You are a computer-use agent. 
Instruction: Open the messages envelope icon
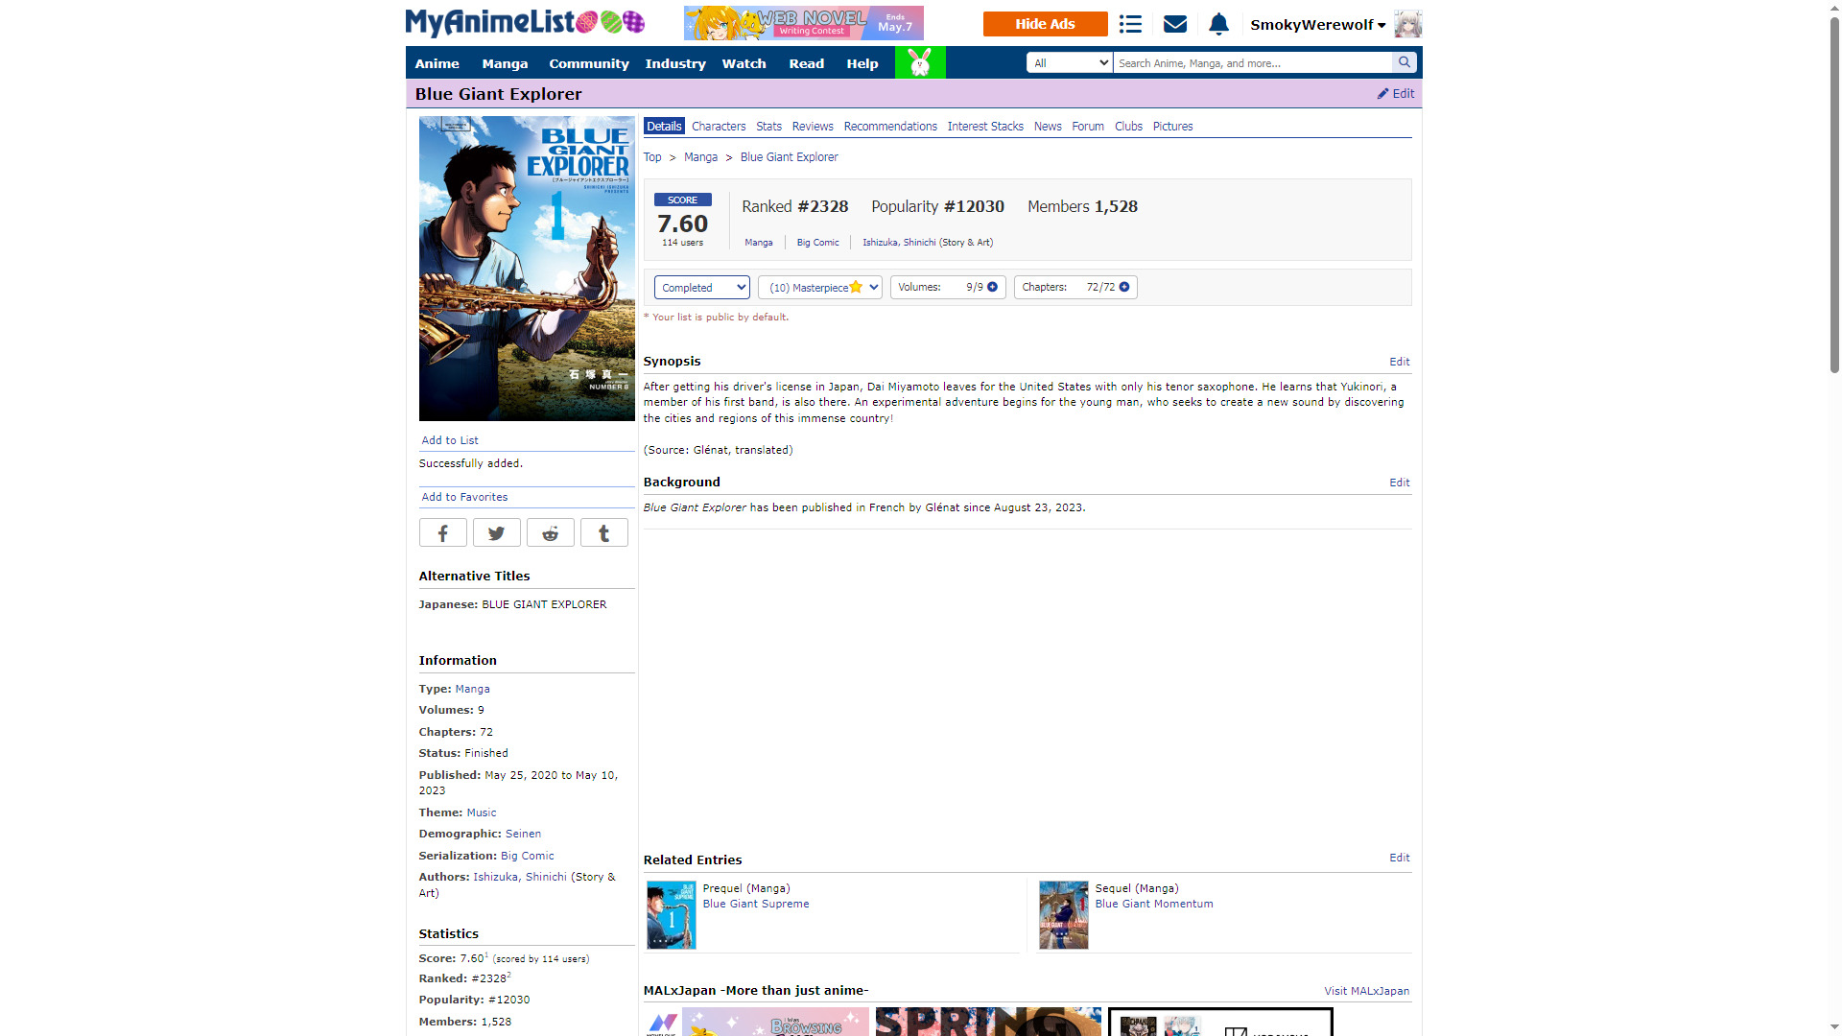pos(1174,24)
